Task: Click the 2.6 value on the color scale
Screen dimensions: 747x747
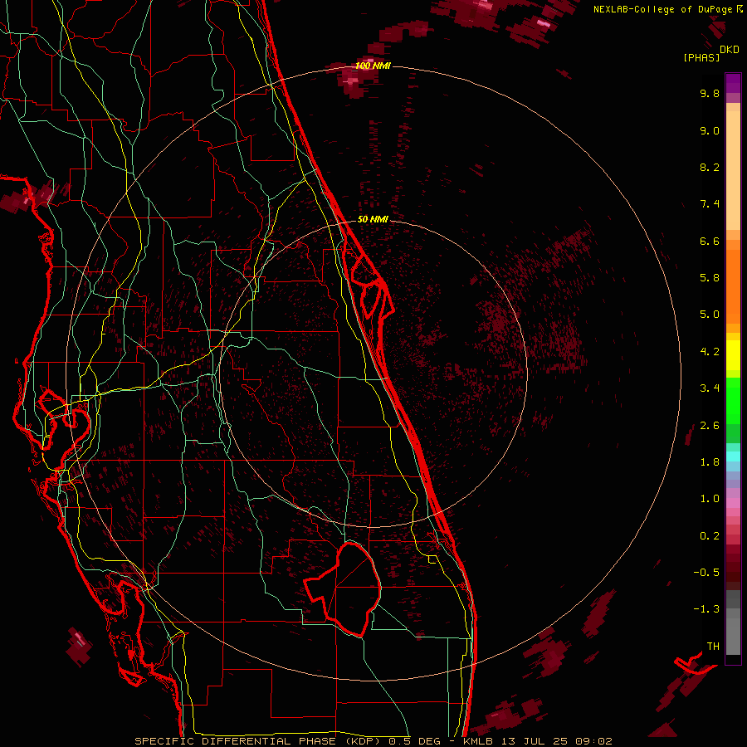Action: point(710,426)
